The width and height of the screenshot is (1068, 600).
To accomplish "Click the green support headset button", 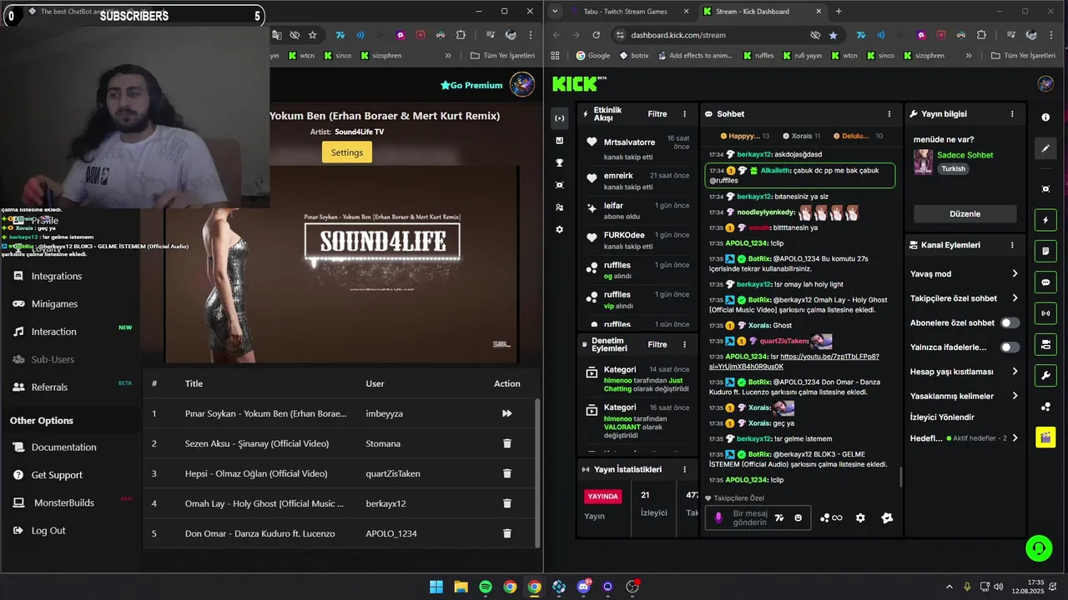I will point(1039,547).
